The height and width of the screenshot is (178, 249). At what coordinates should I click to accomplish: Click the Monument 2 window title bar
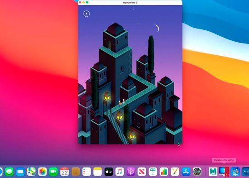130,3
